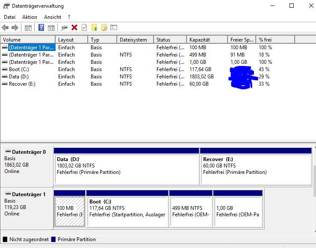
Task: Sort by the Dateisystem column header
Action: pos(134,40)
